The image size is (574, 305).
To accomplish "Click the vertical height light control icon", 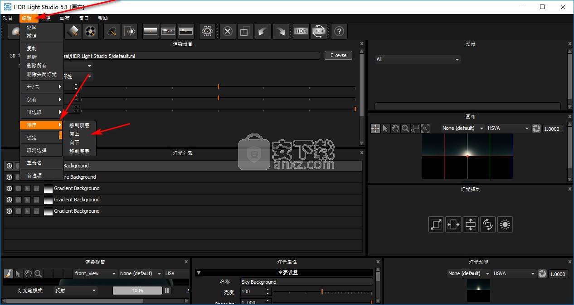I will 471,224.
